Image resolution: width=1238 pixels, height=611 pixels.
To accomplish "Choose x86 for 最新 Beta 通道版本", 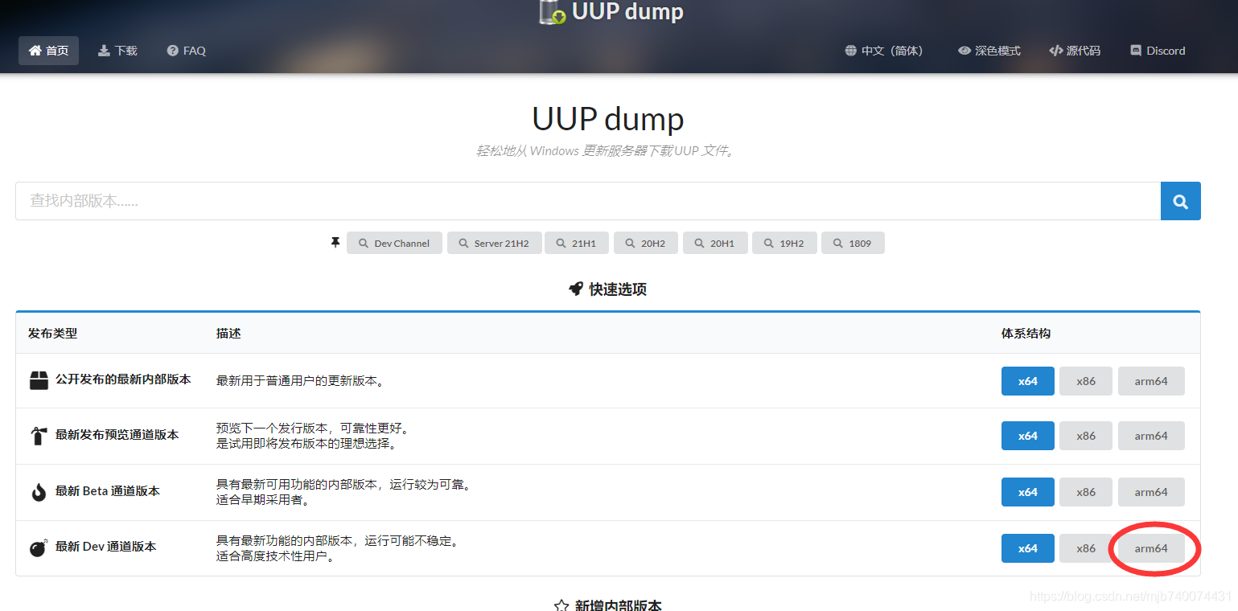I will point(1086,492).
